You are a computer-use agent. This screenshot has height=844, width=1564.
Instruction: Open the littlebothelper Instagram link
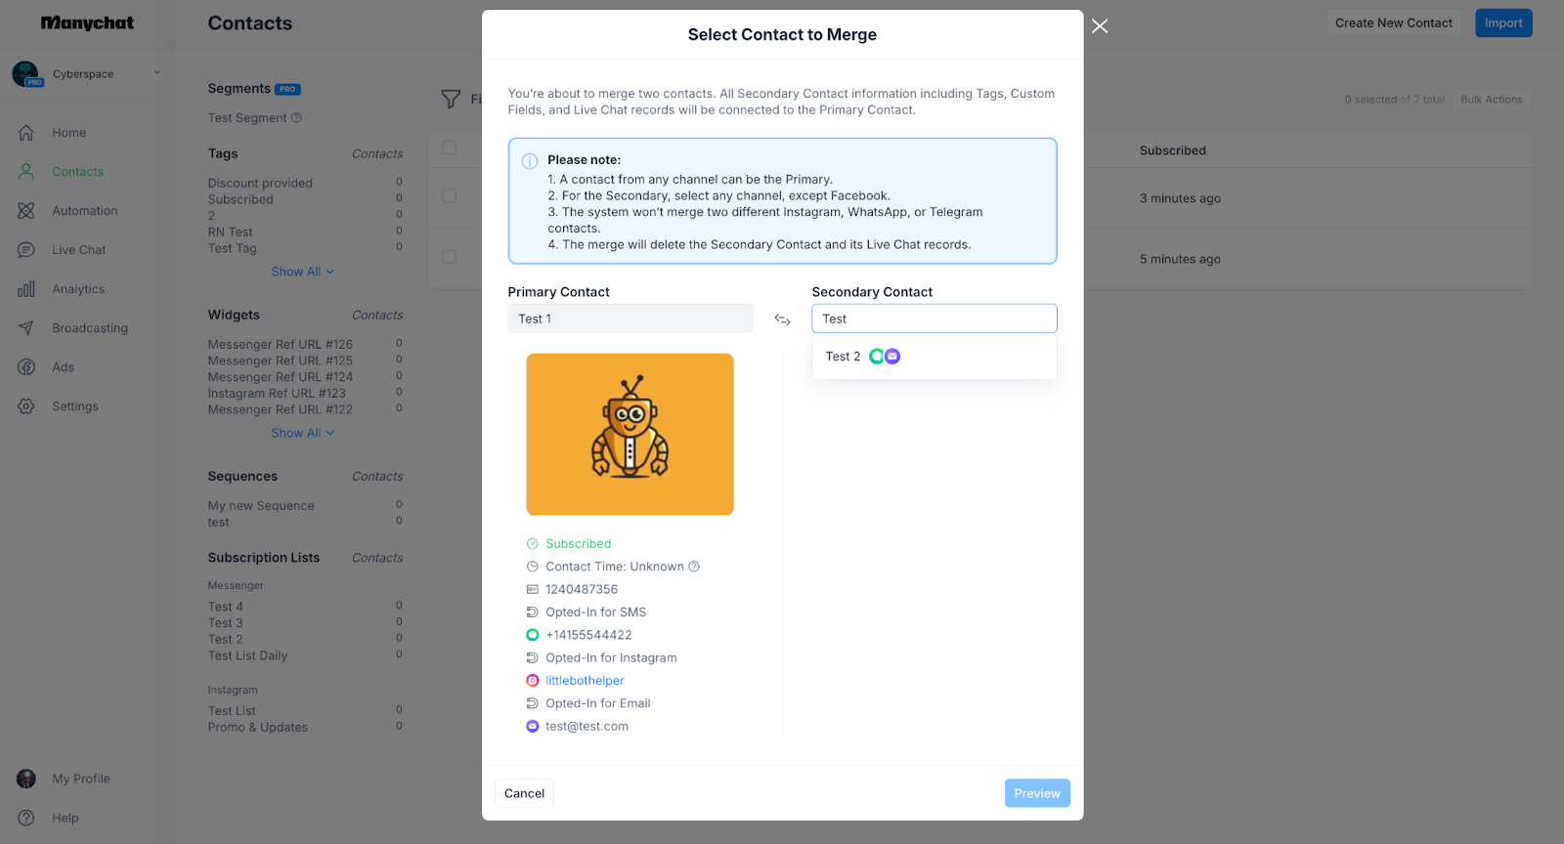tap(585, 681)
